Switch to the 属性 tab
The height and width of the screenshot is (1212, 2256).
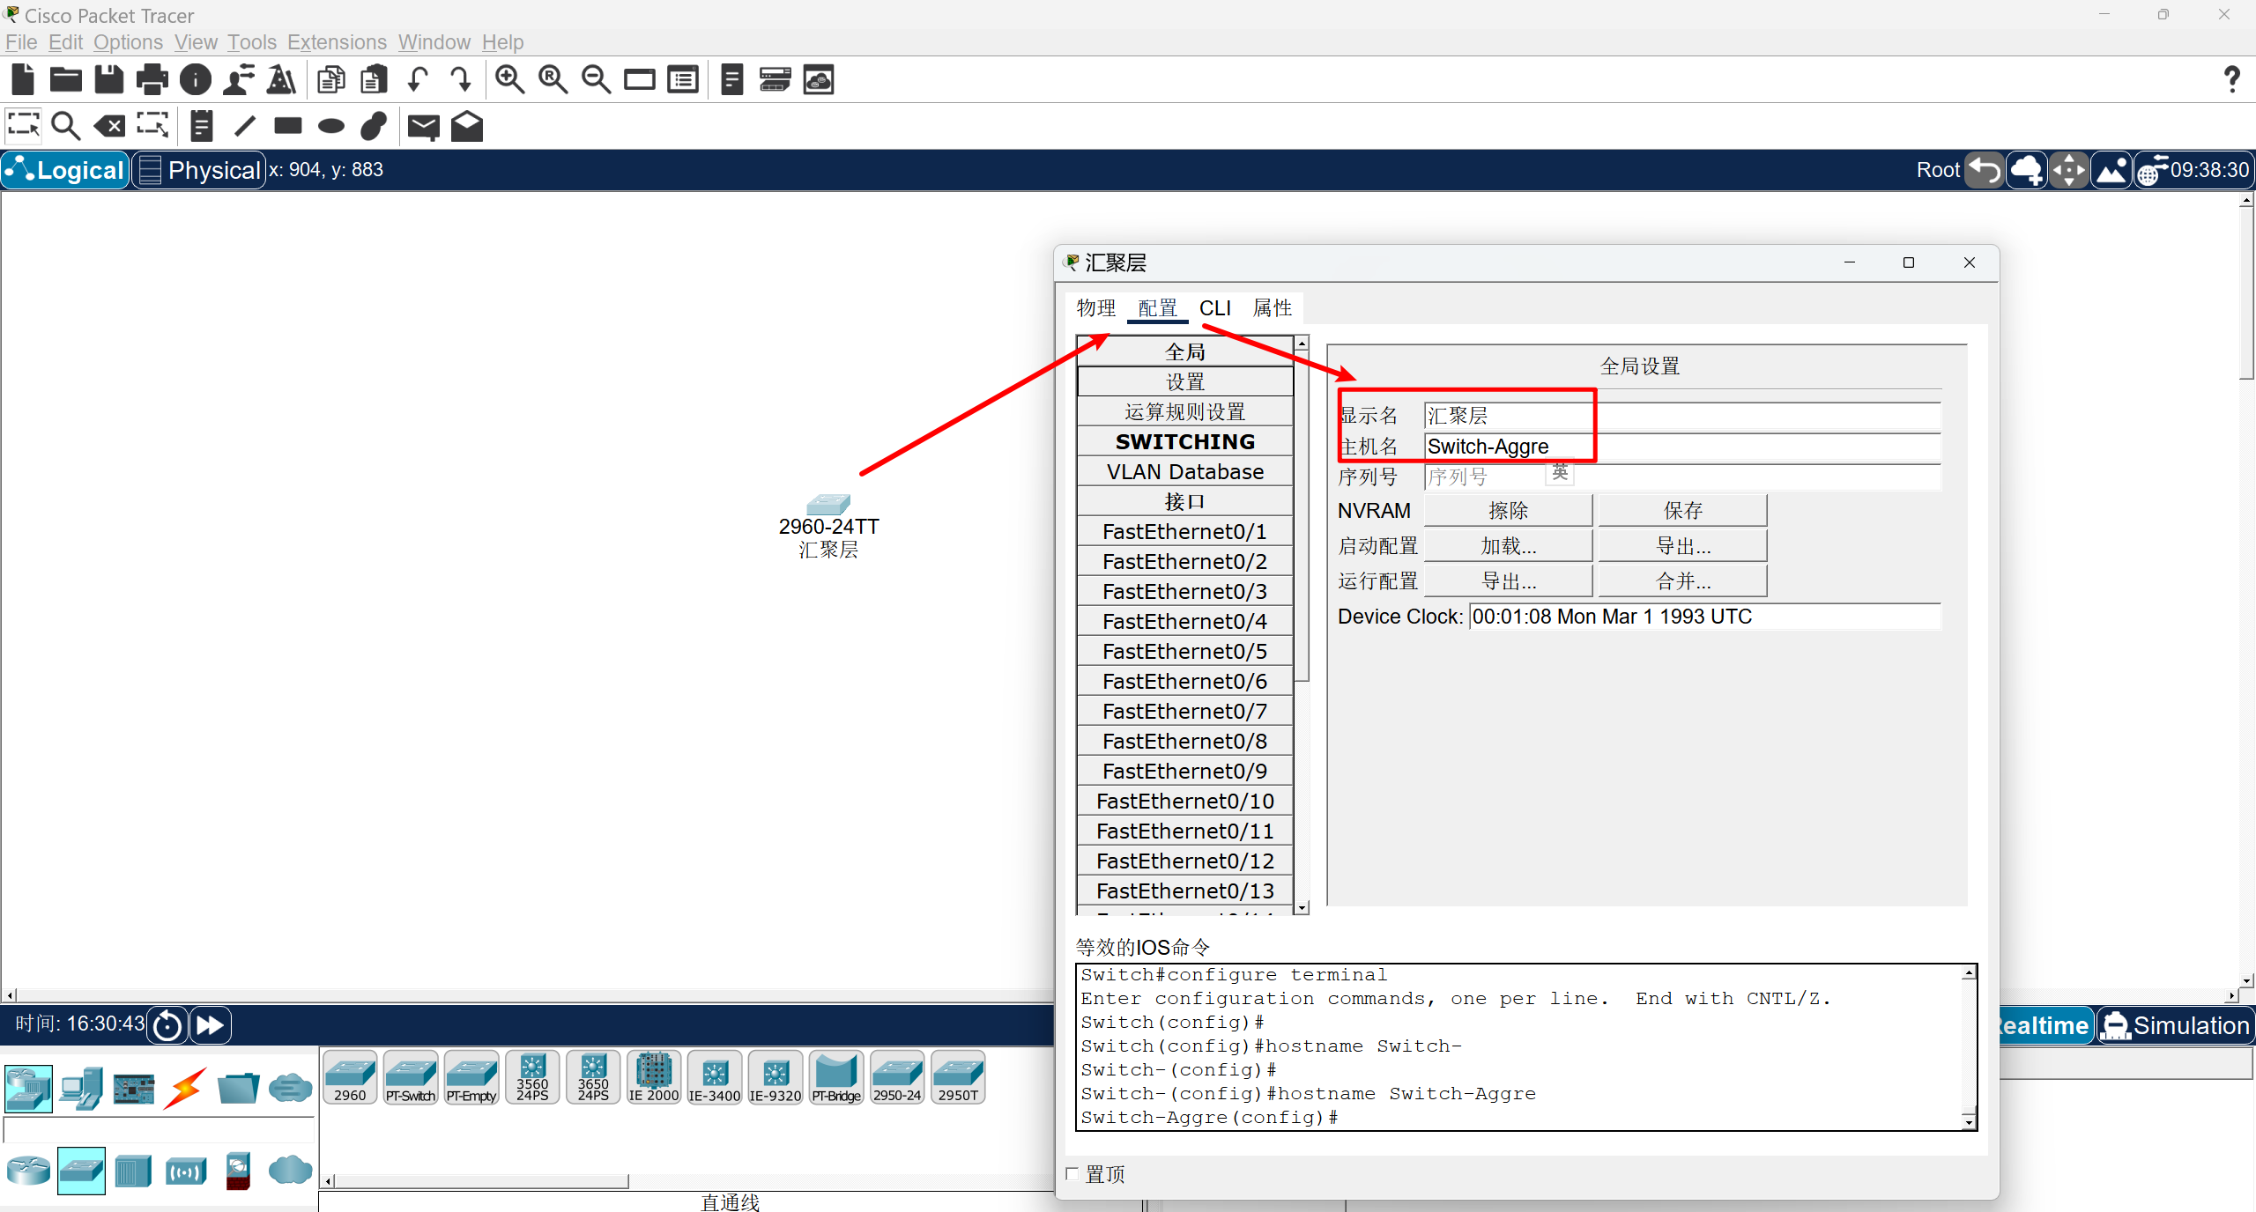coord(1273,308)
